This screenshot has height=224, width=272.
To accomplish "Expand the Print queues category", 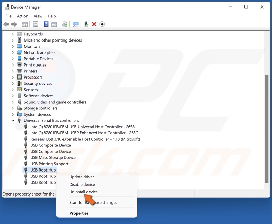I will [13, 65].
